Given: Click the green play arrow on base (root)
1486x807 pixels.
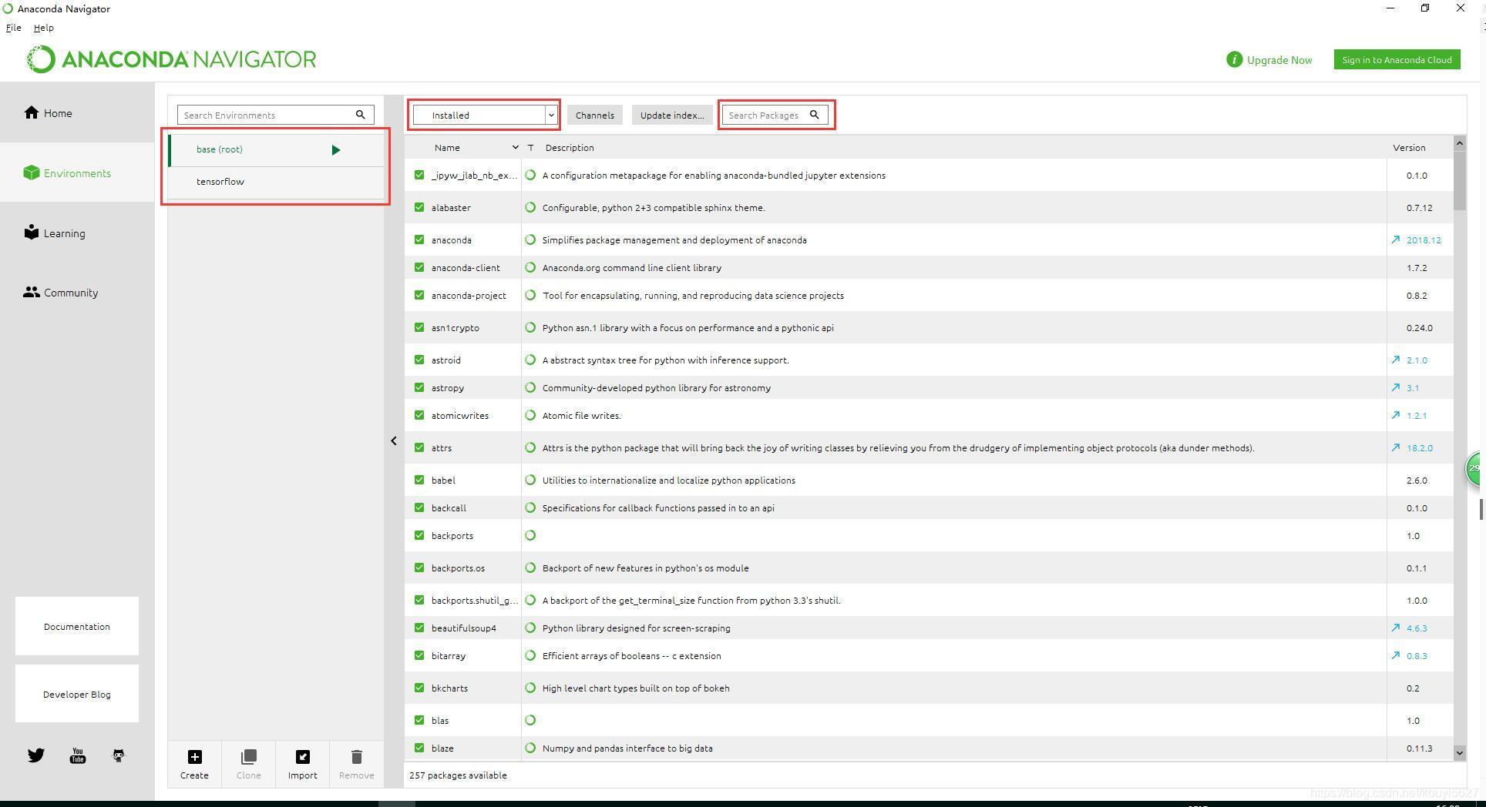Looking at the screenshot, I should [335, 150].
